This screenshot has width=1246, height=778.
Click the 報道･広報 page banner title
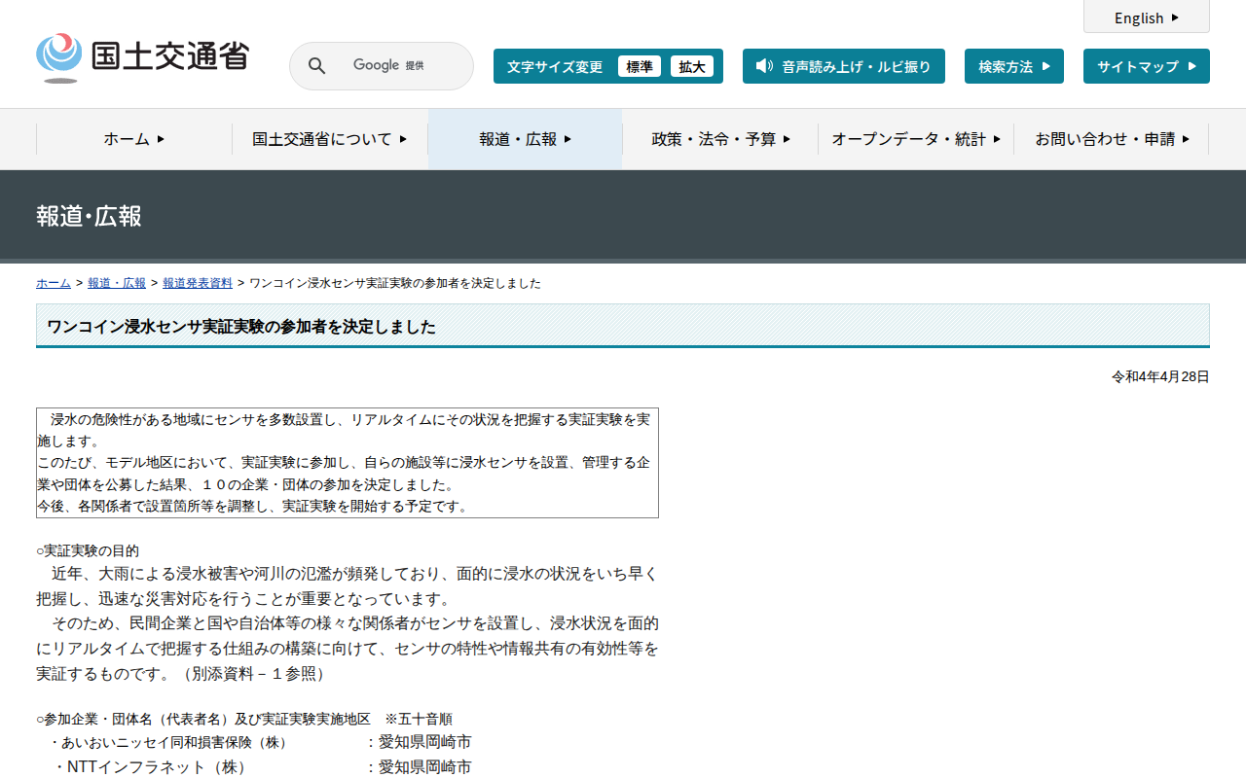(x=89, y=216)
